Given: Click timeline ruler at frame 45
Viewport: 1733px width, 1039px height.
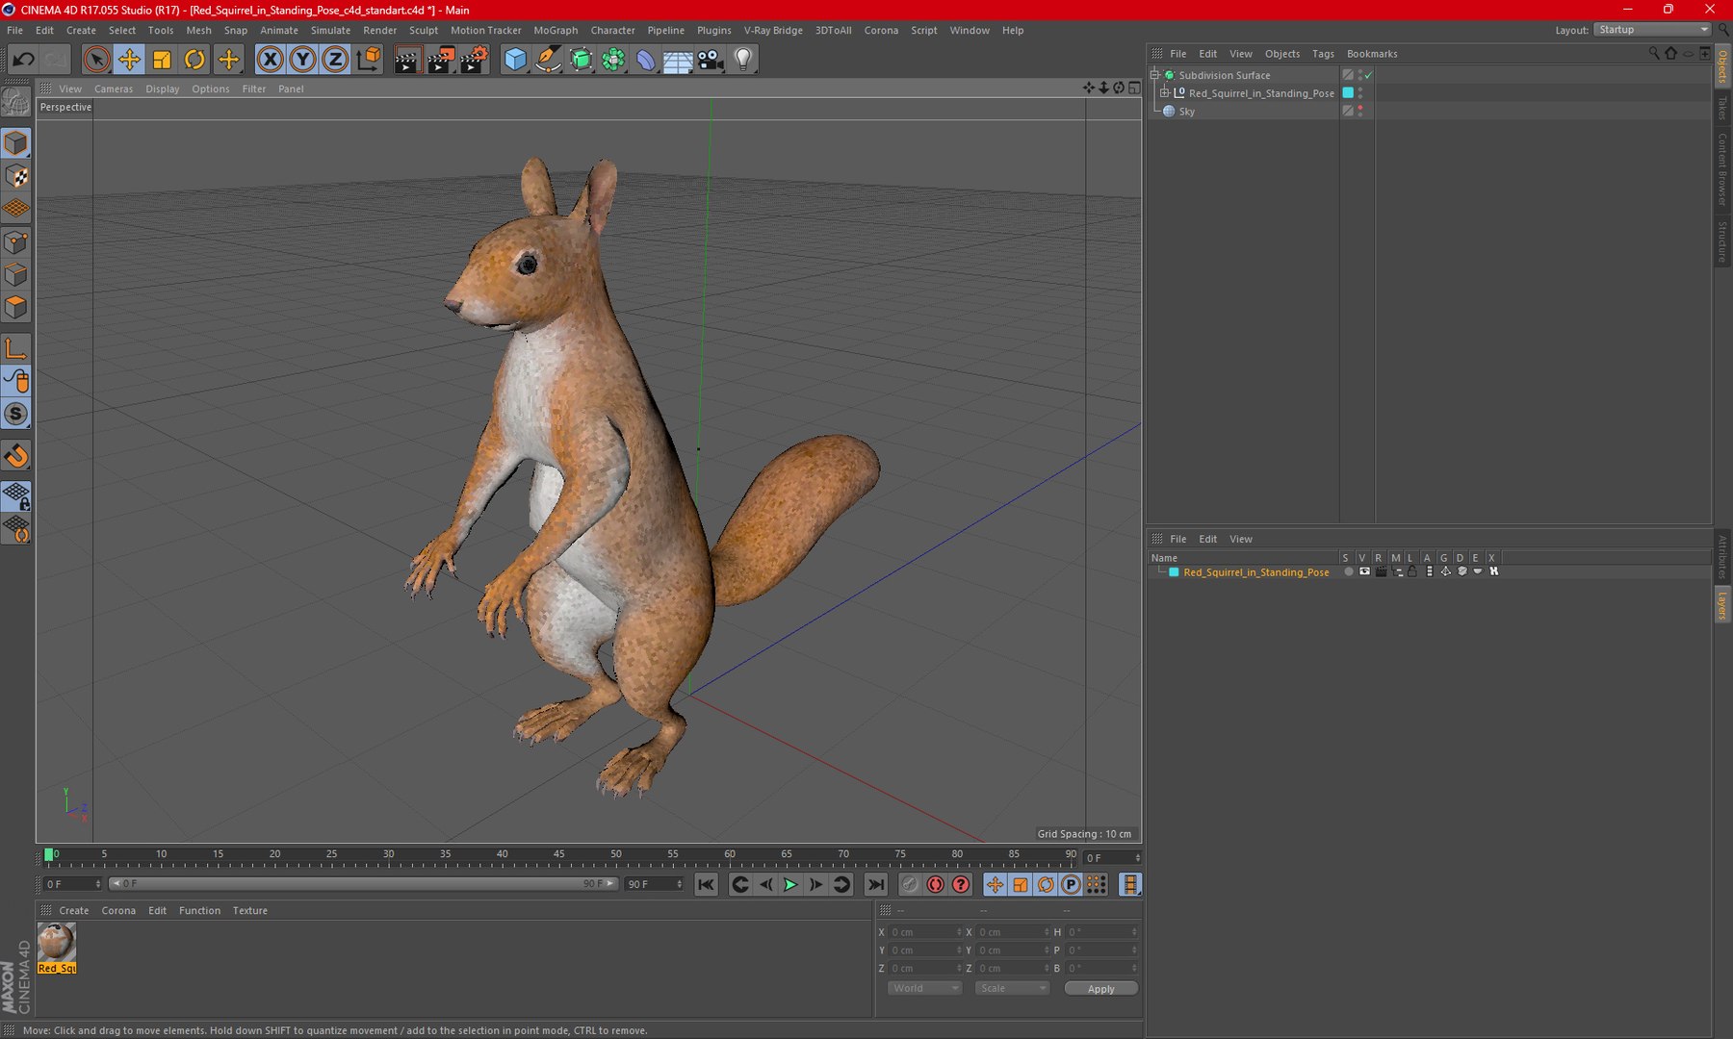Looking at the screenshot, I should tap(559, 854).
